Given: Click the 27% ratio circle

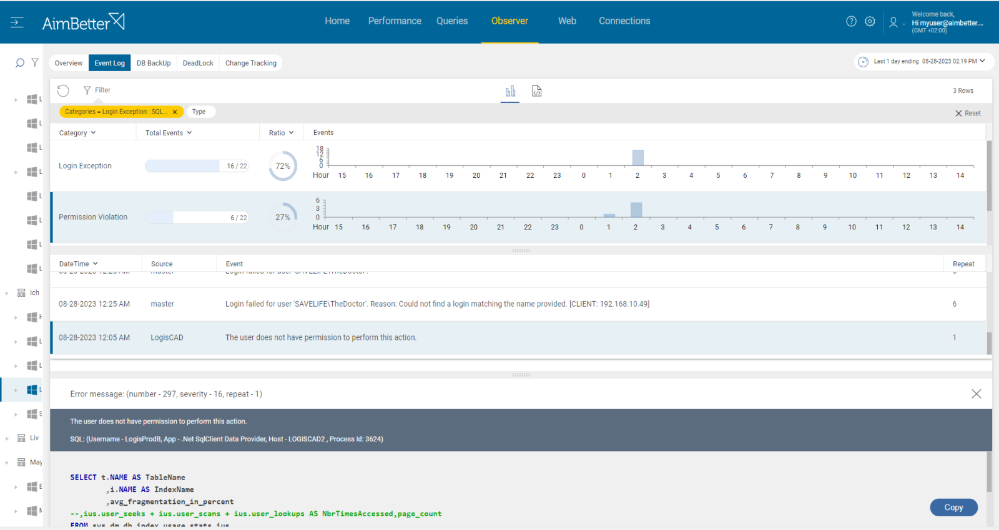Looking at the screenshot, I should point(283,218).
